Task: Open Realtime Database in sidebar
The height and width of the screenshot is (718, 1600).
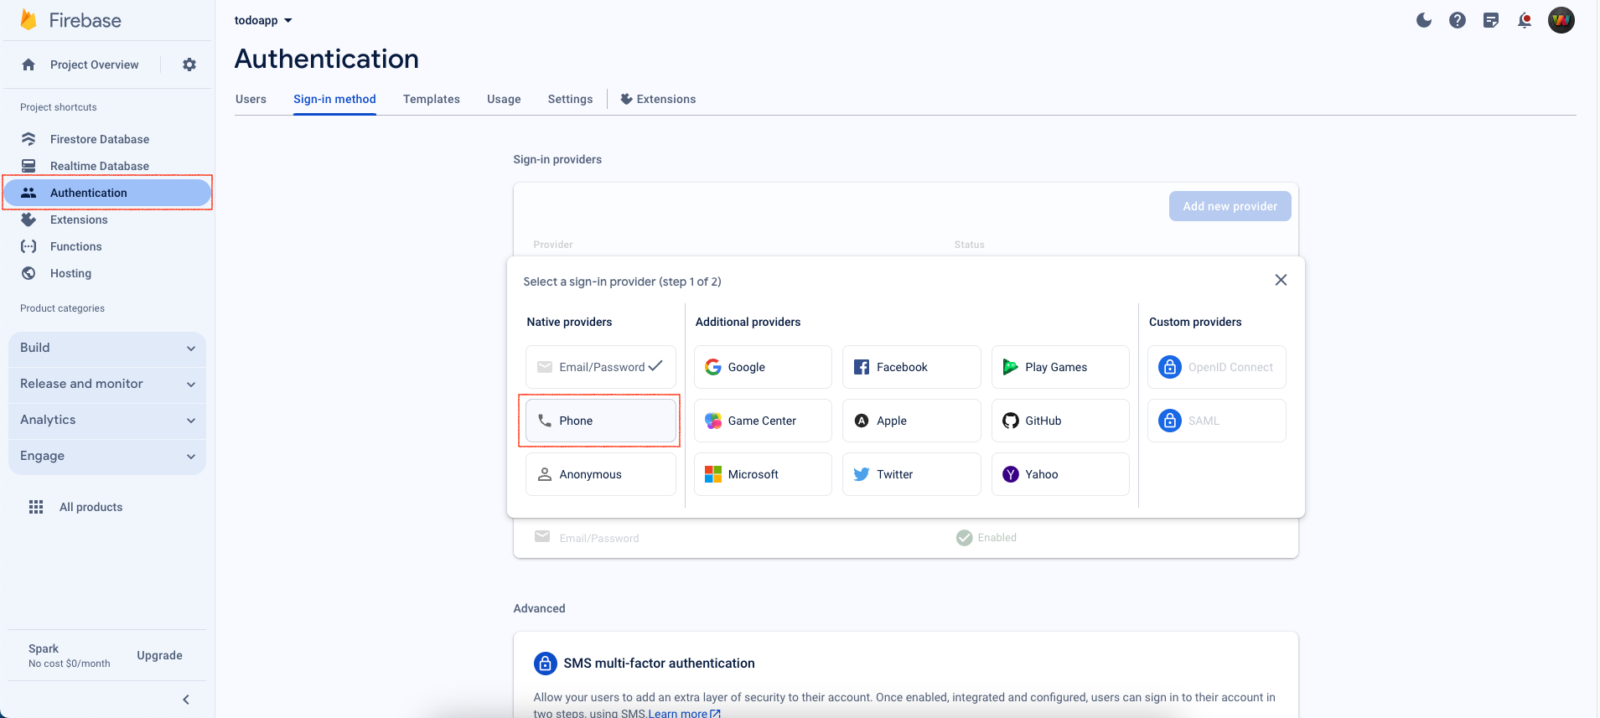Action: (100, 166)
